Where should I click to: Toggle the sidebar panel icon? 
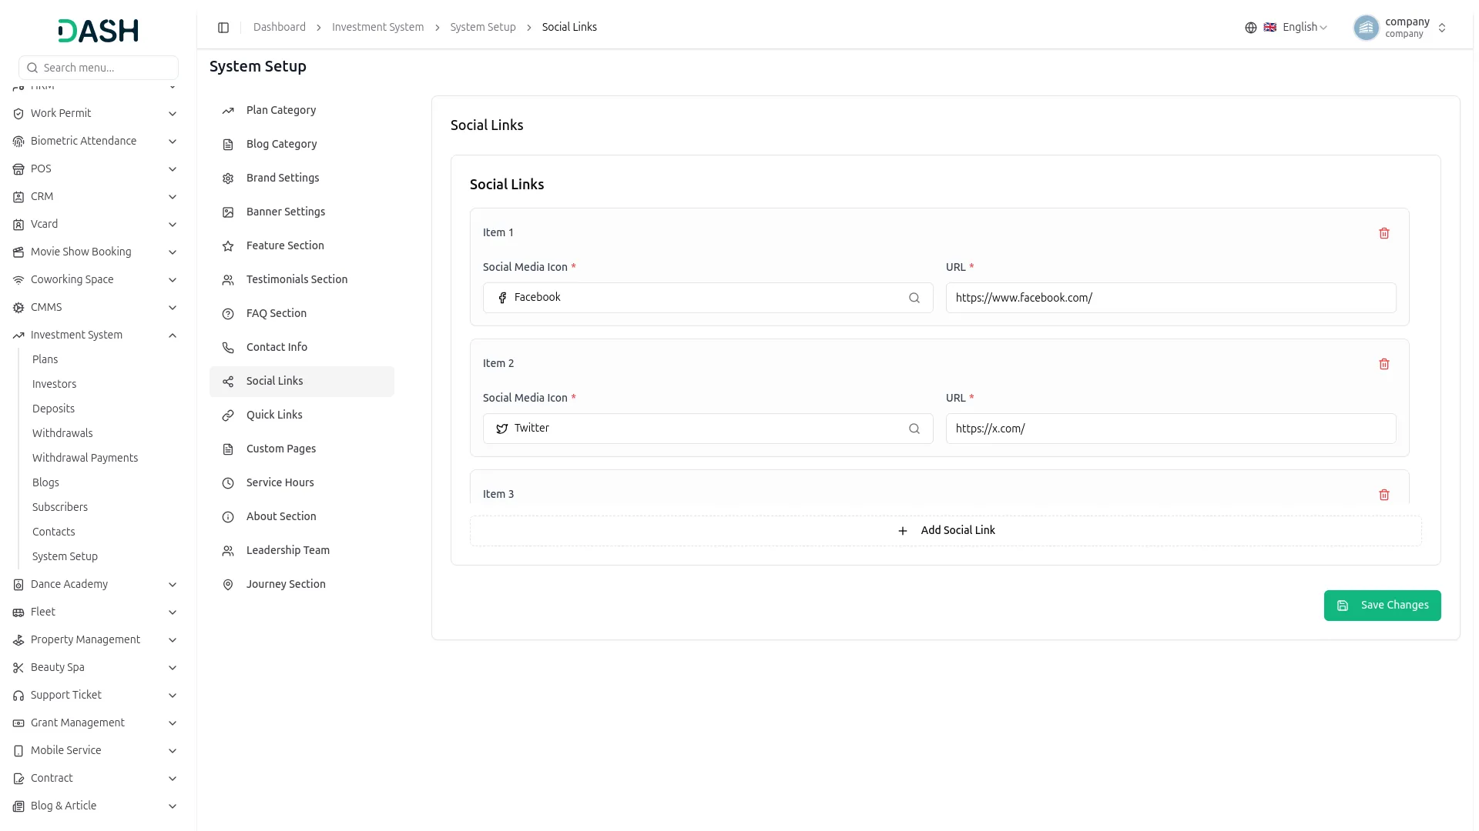[223, 28]
